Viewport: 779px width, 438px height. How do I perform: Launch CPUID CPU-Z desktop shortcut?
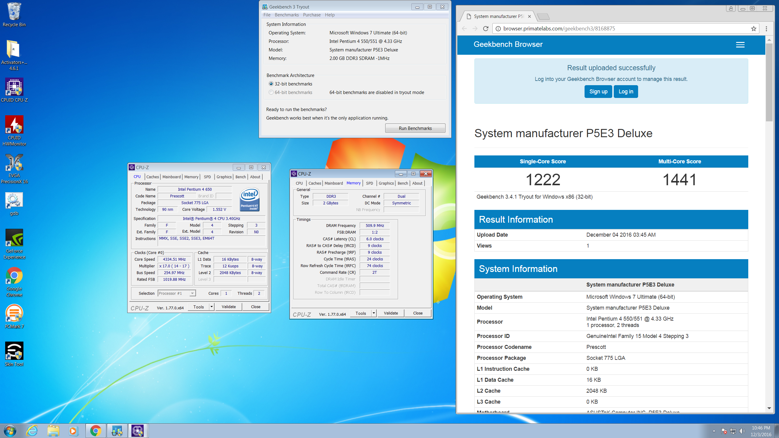(14, 90)
